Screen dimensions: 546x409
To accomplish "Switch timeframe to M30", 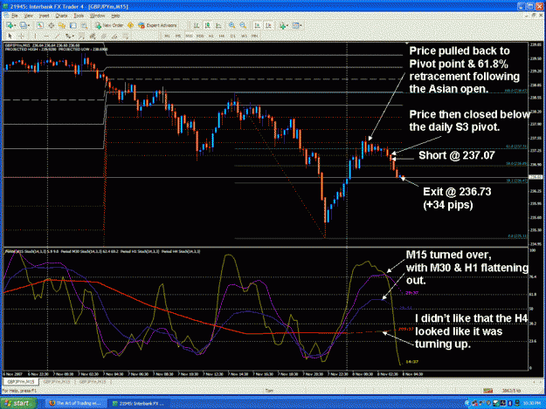I will 200,36.
